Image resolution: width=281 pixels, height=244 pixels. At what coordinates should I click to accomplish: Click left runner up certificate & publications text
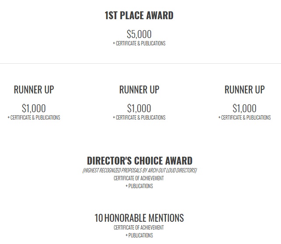34,117
